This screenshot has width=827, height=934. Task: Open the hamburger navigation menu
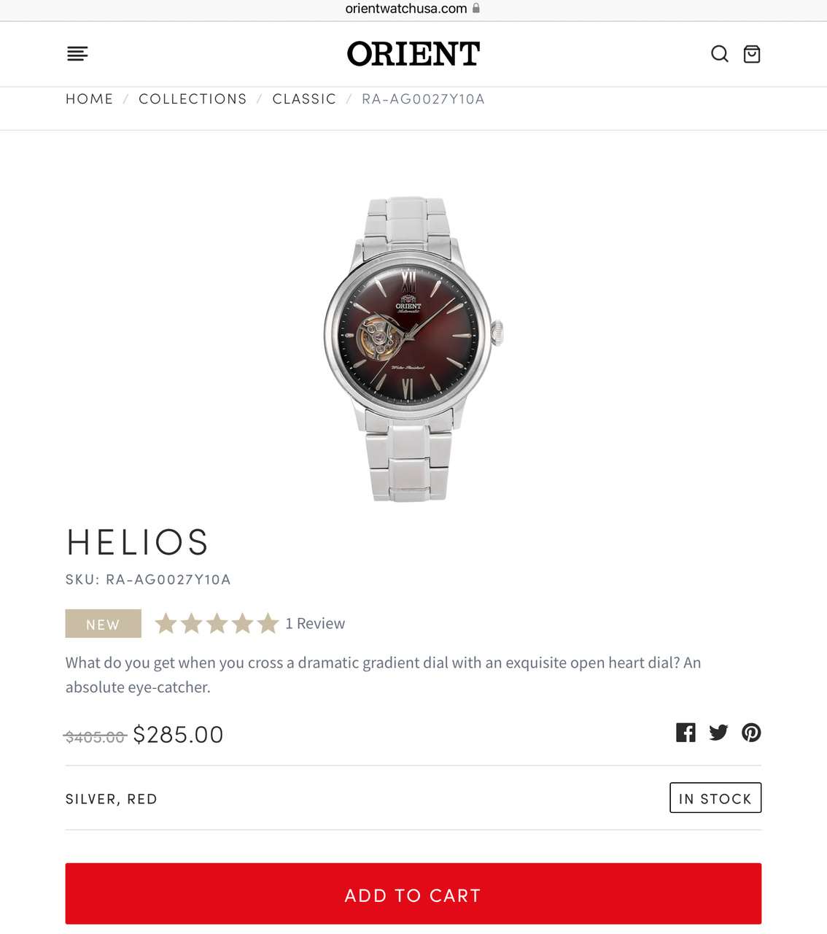77,53
